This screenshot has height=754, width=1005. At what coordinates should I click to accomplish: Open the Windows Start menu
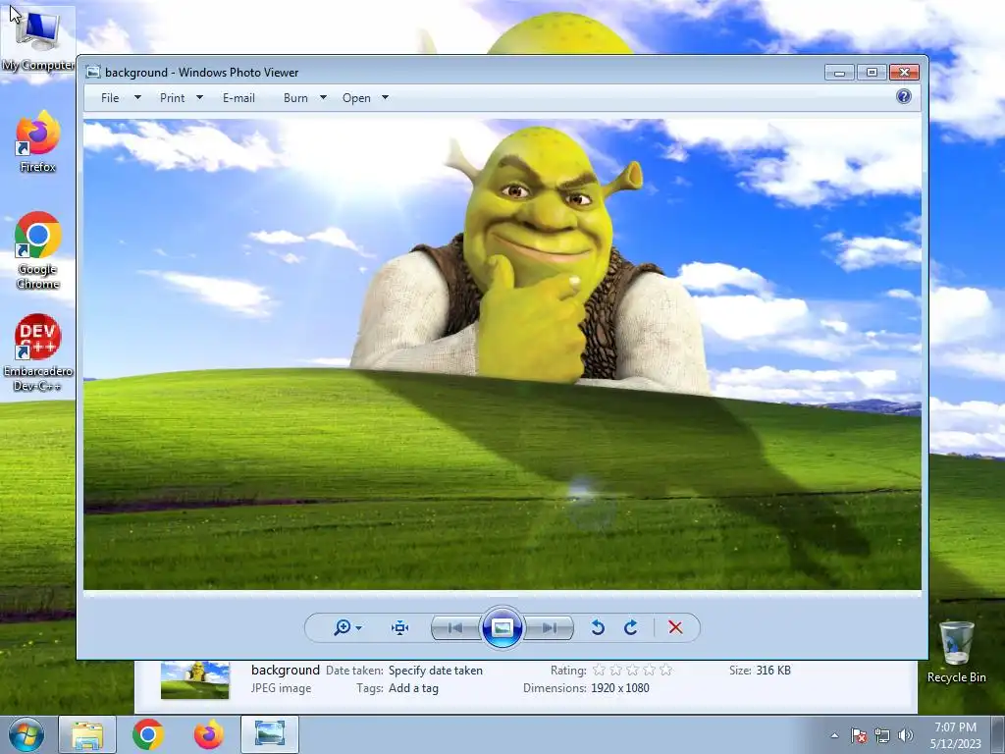pyautogui.click(x=26, y=734)
